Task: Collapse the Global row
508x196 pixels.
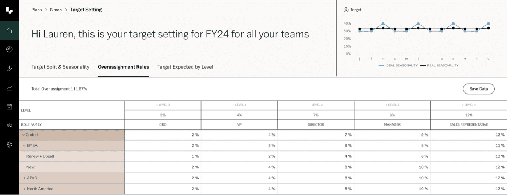Action: (x=23, y=135)
